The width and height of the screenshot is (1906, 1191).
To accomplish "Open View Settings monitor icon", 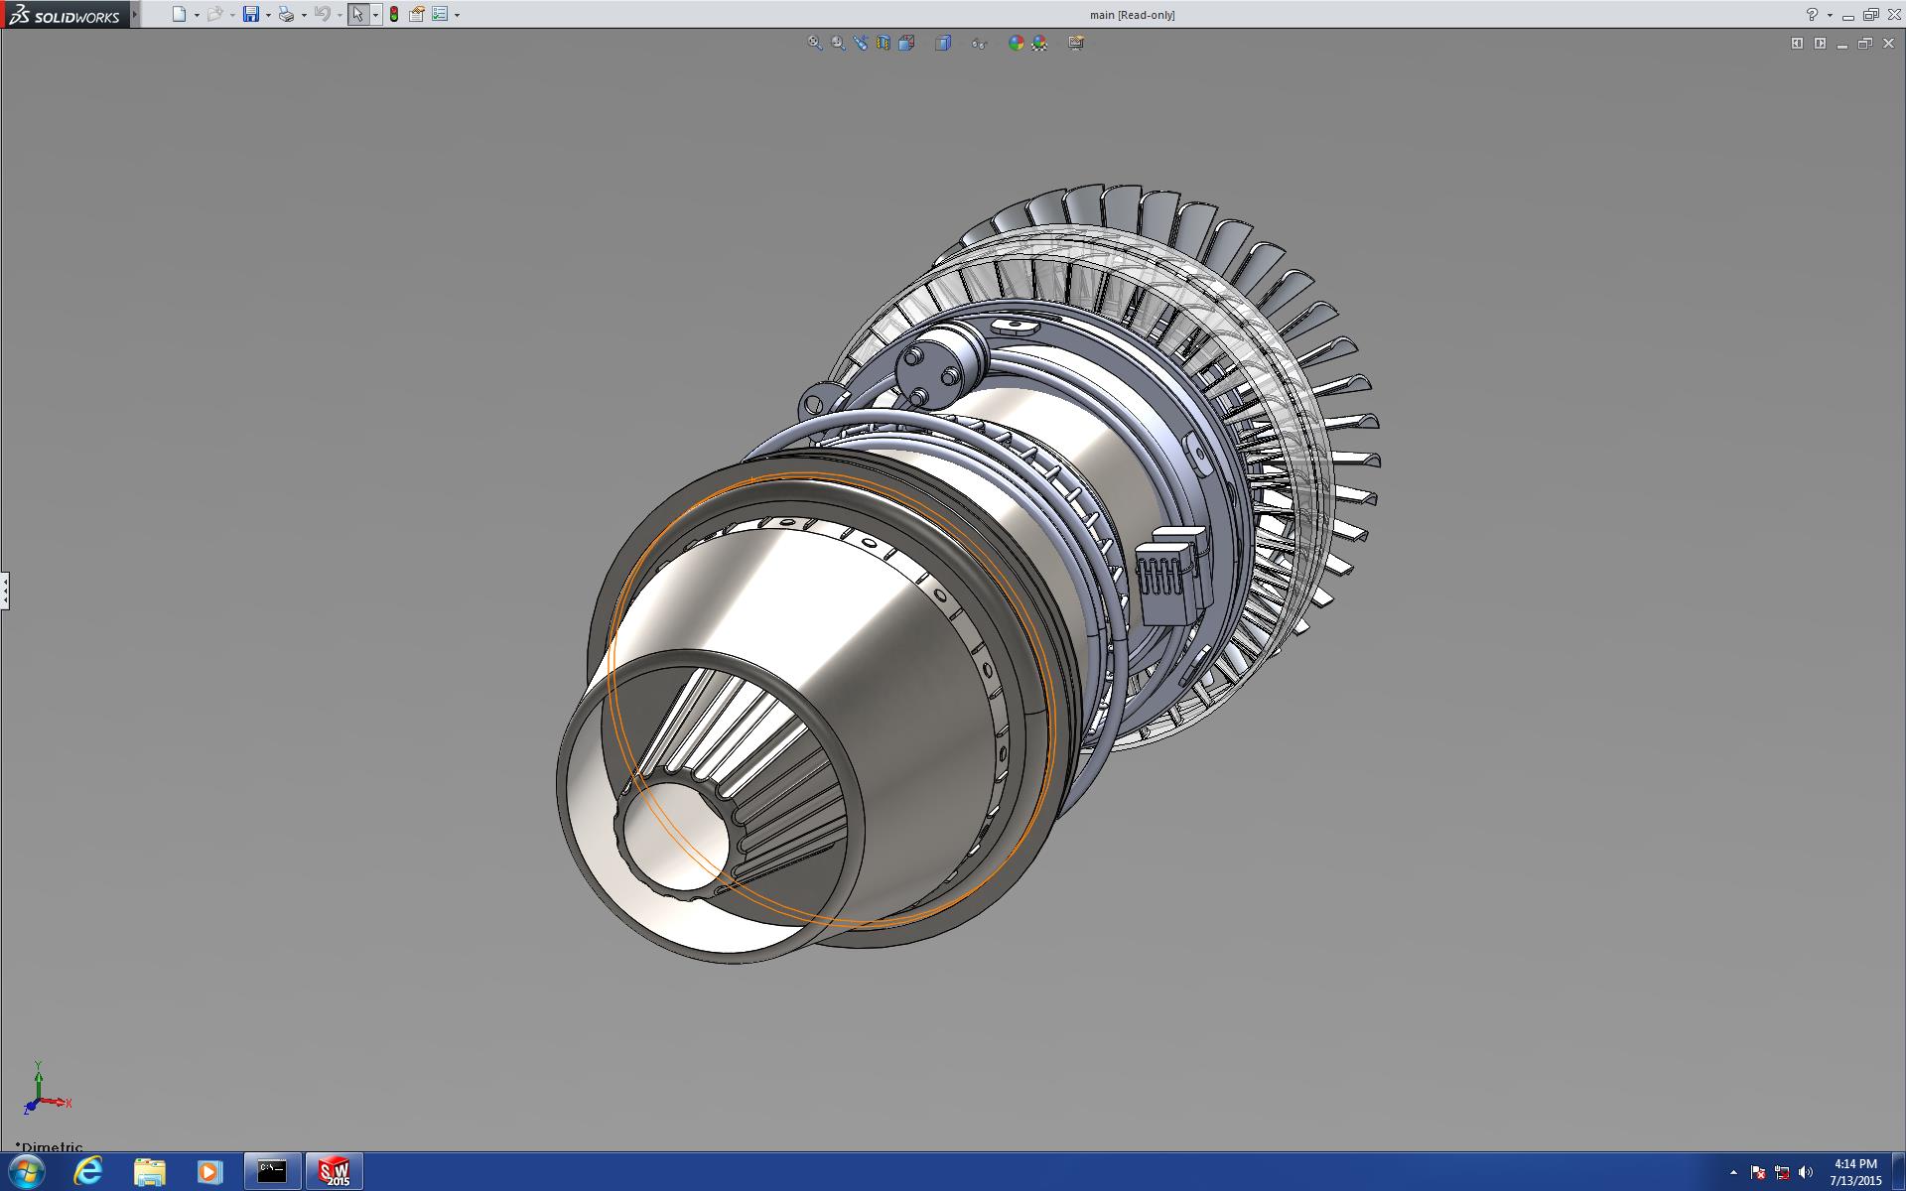I will (1076, 43).
